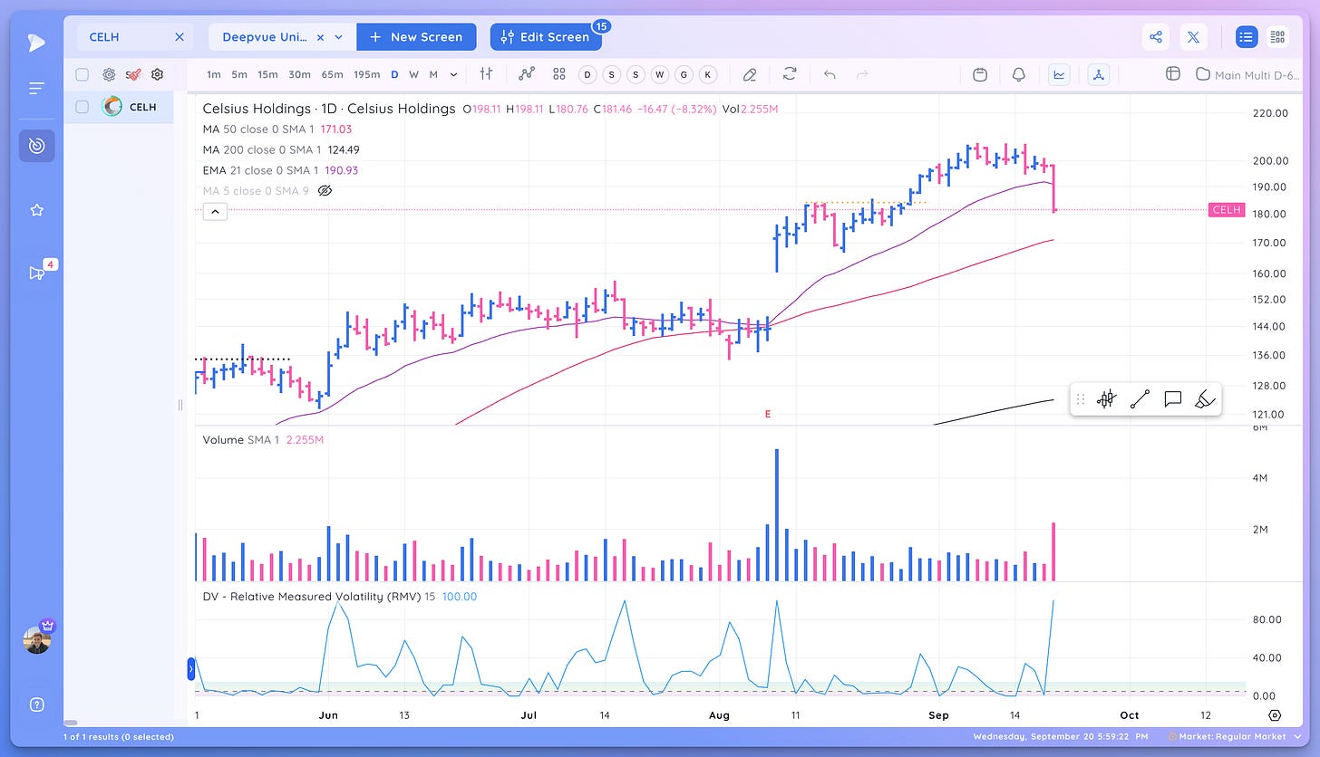Switch to the M monthly timeframe
The image size is (1320, 757).
point(433,74)
